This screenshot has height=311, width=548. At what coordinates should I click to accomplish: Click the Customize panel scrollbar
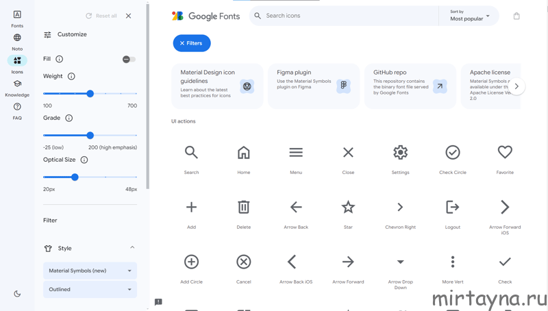(x=148, y=97)
